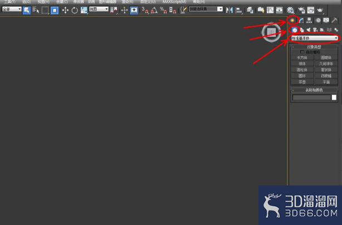Open the MAXScript menu
The height and width of the screenshot is (225, 342).
pos(174,2)
